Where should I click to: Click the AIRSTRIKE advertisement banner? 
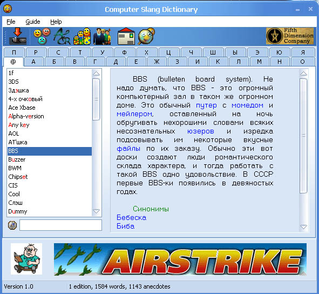pyautogui.click(x=180, y=259)
